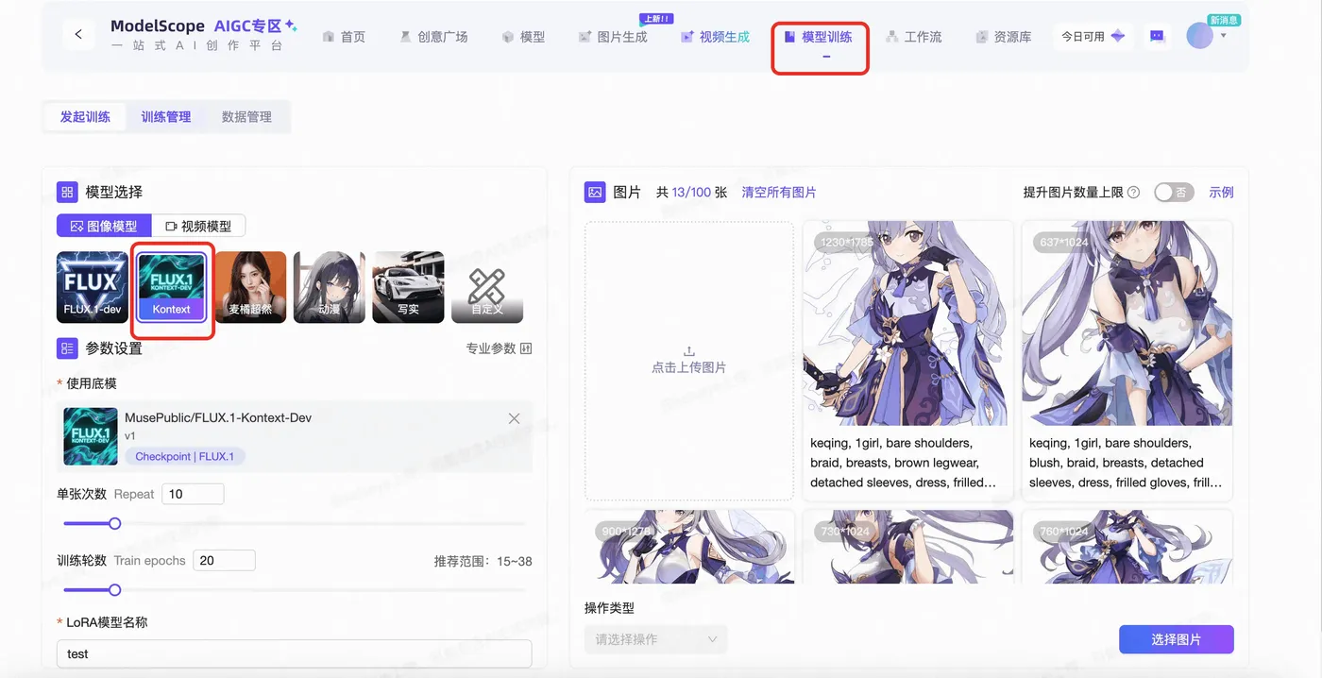
Task: Click the ModelScope AIGC专区 logo
Action: tap(203, 35)
